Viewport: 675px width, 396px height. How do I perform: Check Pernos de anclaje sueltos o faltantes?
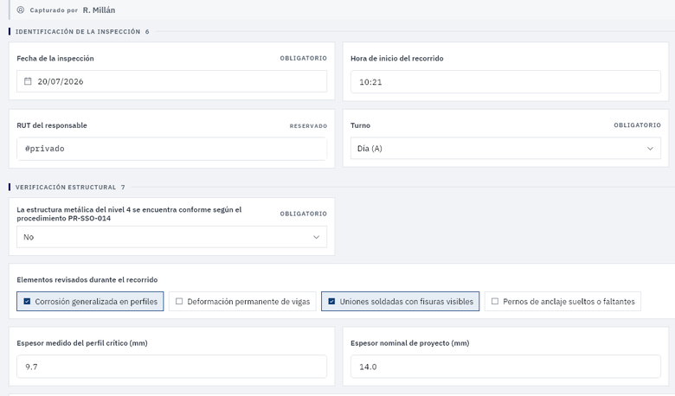point(562,302)
